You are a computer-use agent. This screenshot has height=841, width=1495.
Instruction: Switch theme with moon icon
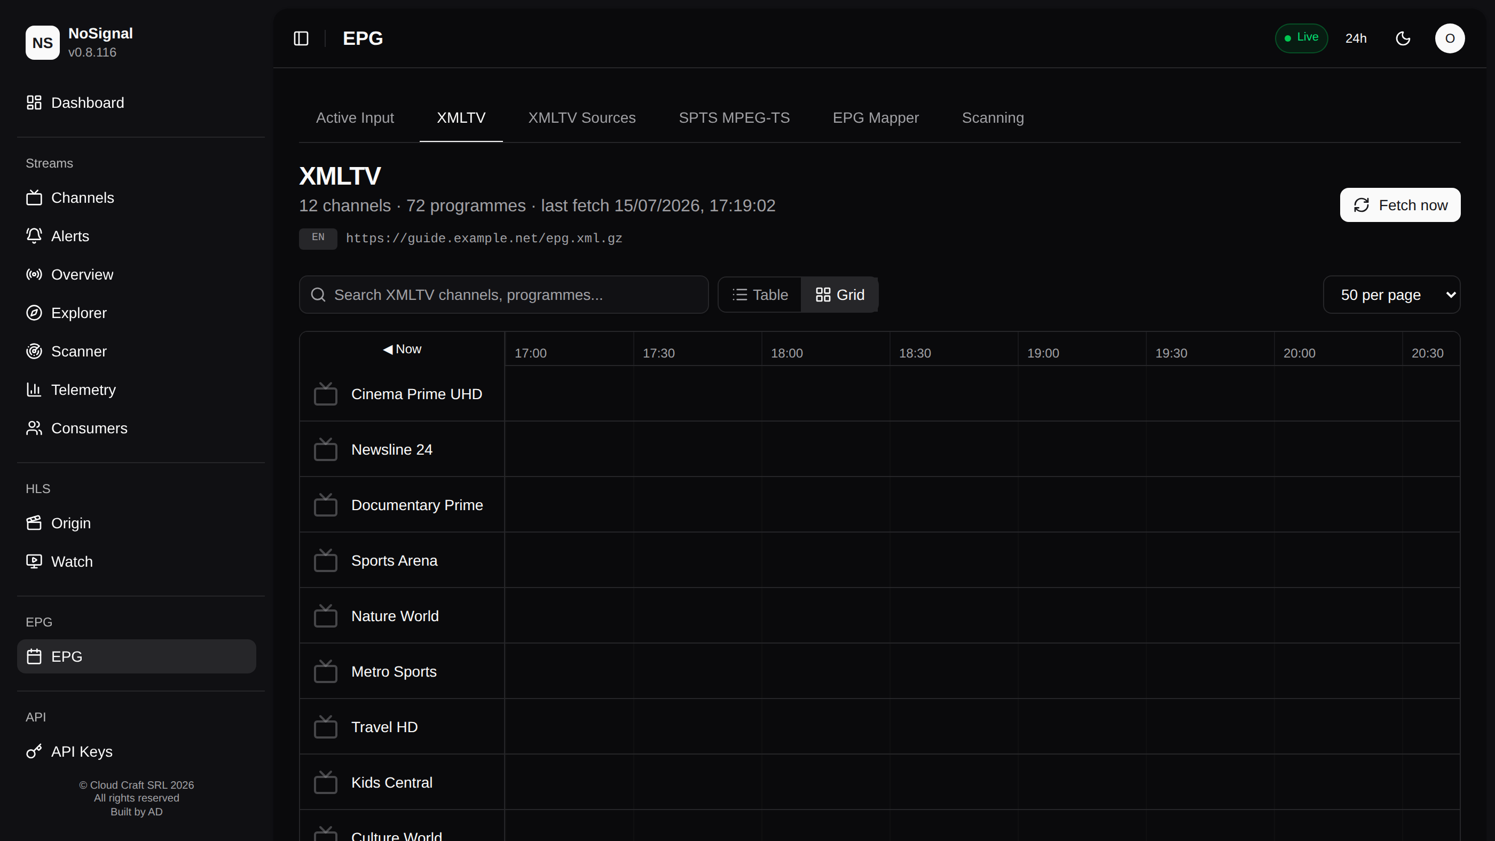[x=1403, y=38]
